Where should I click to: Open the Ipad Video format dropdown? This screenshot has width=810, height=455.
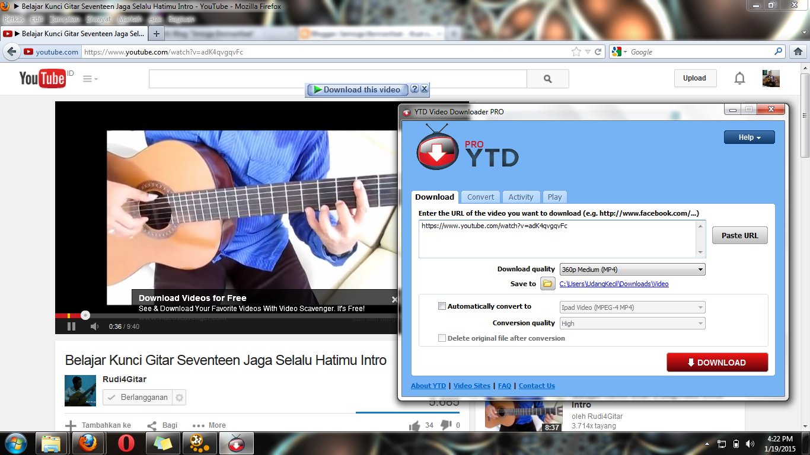click(x=633, y=307)
